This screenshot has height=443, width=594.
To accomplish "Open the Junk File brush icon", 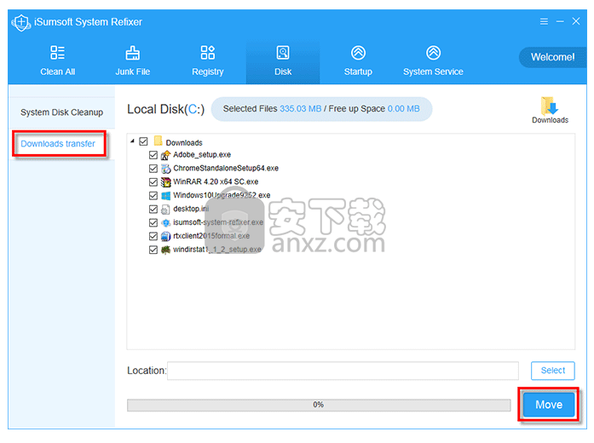I will pos(133,53).
